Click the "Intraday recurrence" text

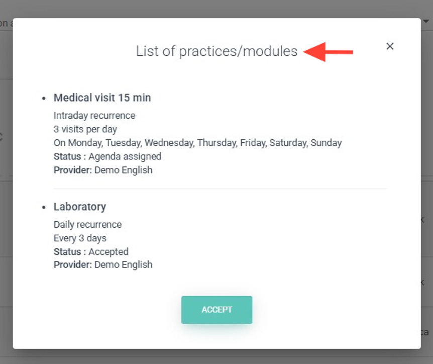coord(94,116)
